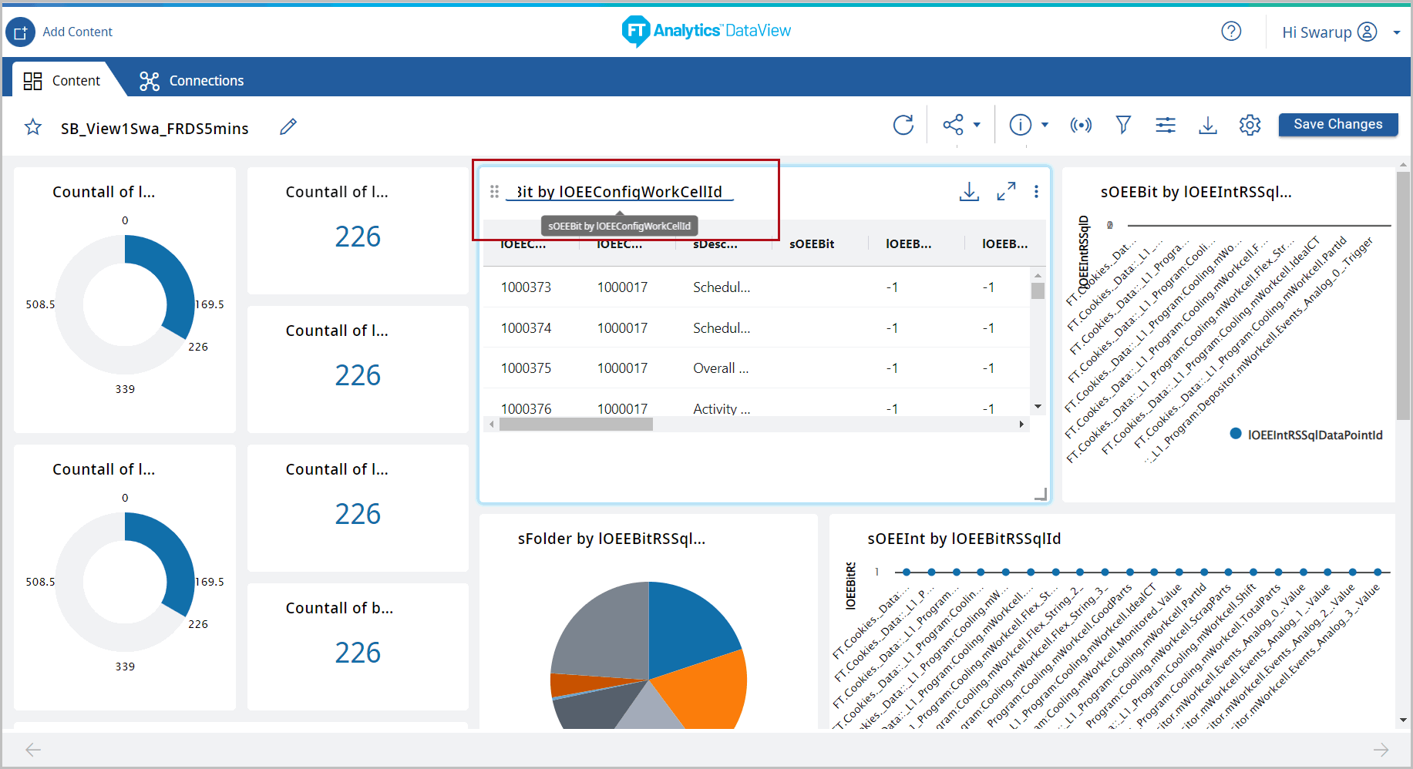Screen dimensions: 1413x769
Task: Open the gear settings icon
Action: pos(1250,125)
